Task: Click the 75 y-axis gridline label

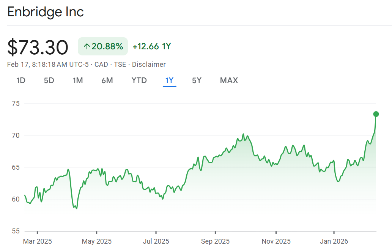Action: 16,104
